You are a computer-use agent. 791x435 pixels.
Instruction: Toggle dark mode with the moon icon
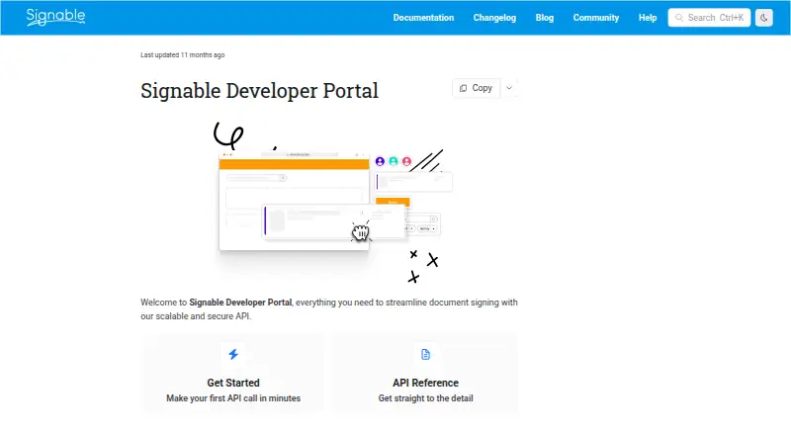tap(763, 18)
